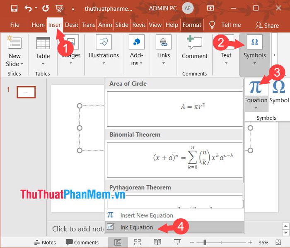This screenshot has width=290, height=248.
Task: Start presentation from beginning icon
Action: (59, 8)
